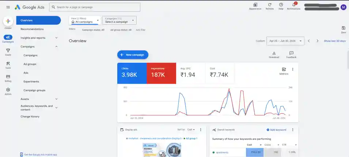This screenshot has width=349, height=157.
Task: Click the Download icon
Action: 274,53
